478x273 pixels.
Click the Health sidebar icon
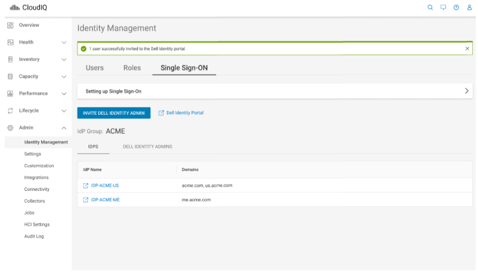pos(10,42)
